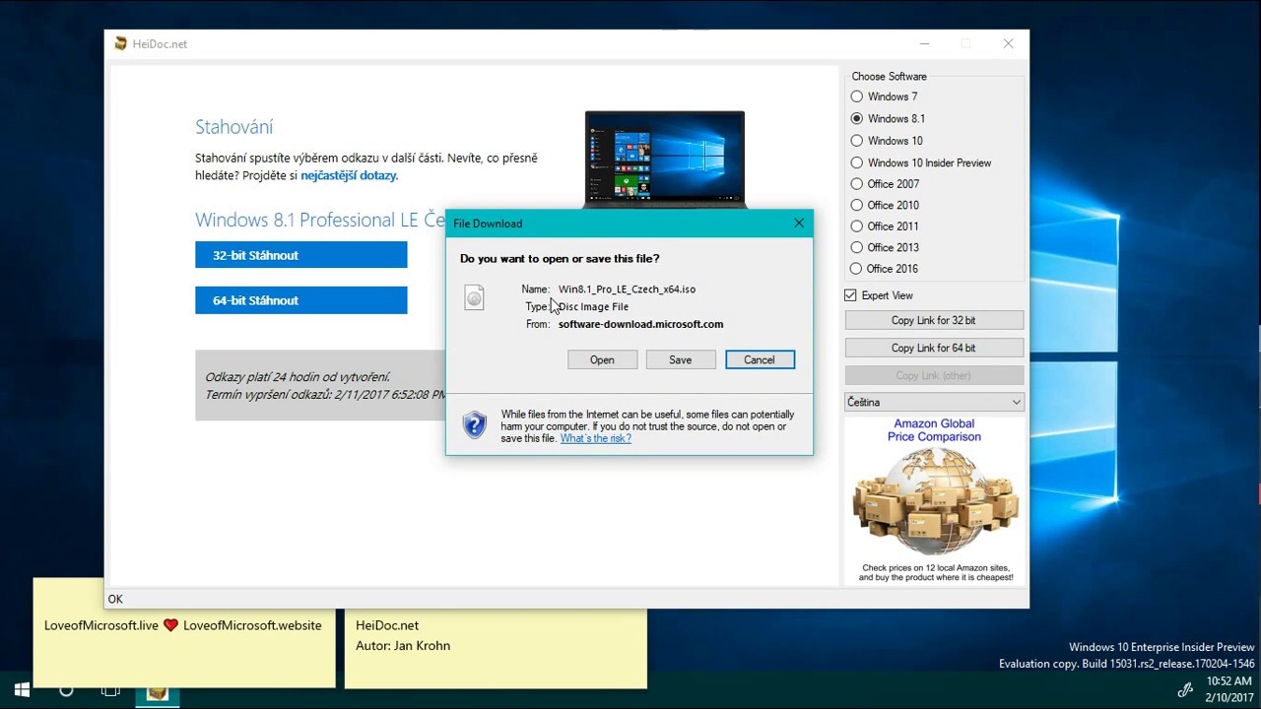Cancel the file download
This screenshot has width=1261, height=709.
tap(760, 359)
